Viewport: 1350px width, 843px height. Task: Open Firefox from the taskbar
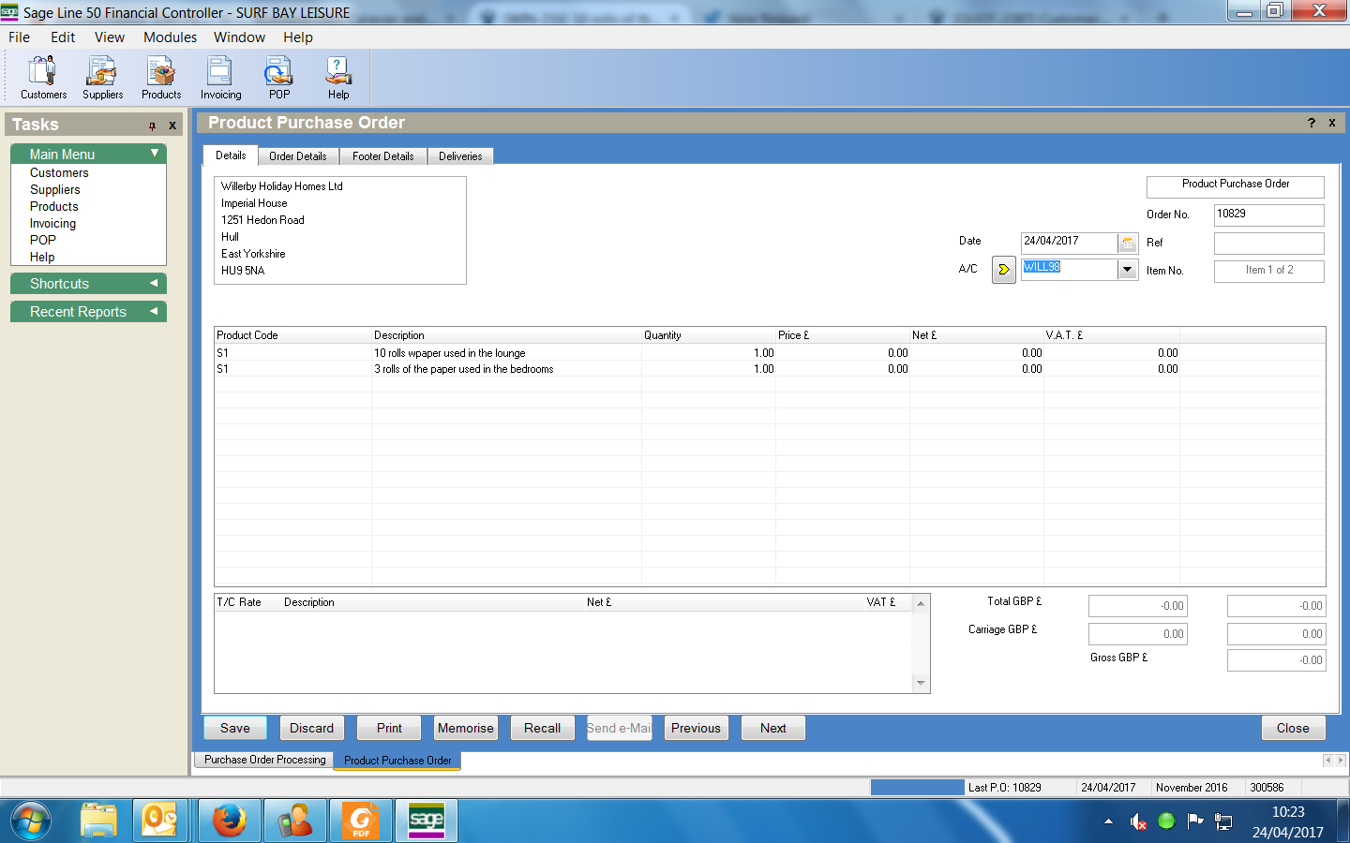click(x=229, y=821)
